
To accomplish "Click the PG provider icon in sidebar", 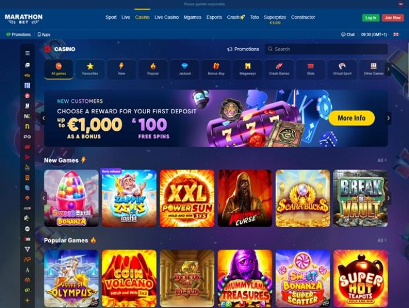I will (27, 137).
